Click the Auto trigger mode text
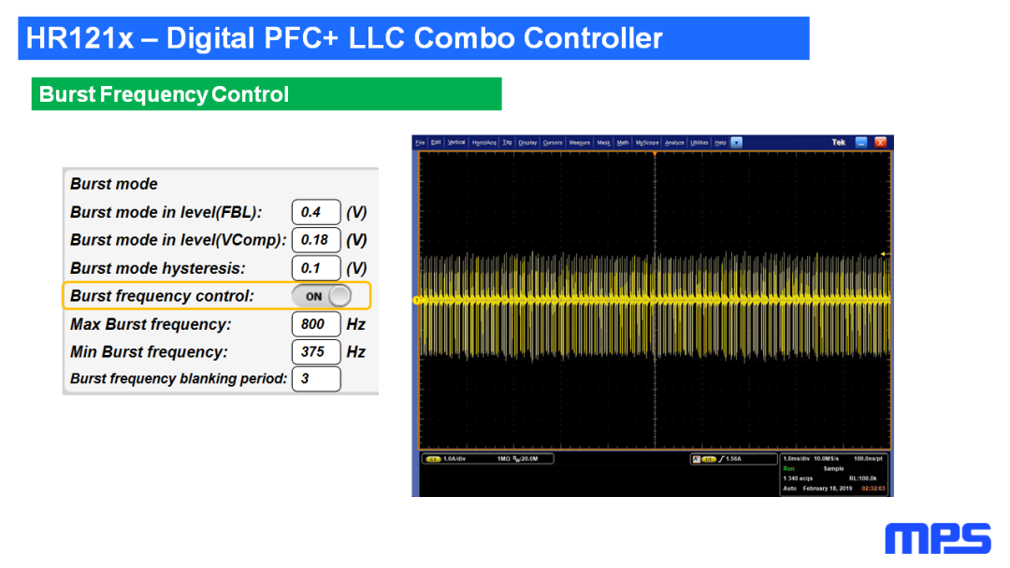 tap(789, 489)
